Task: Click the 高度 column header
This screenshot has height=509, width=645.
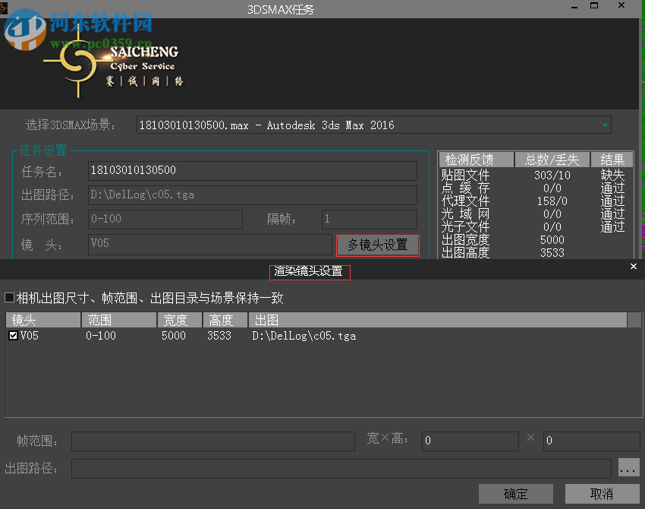Action: (x=225, y=320)
